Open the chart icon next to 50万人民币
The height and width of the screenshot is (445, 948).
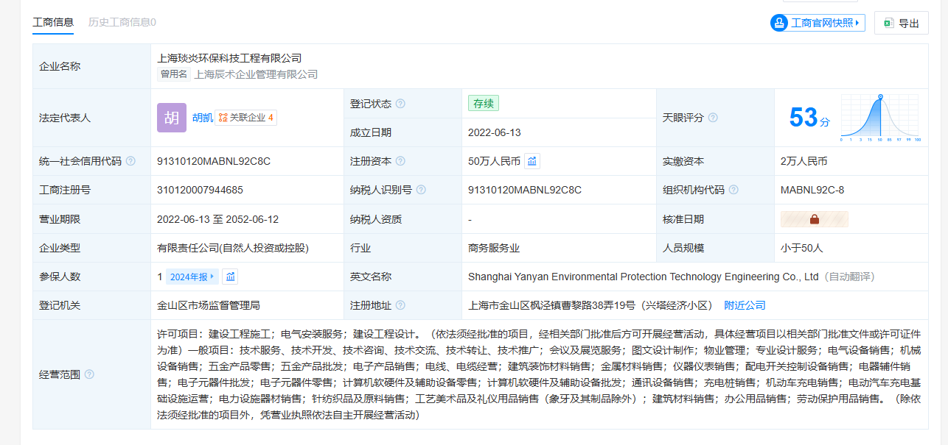click(x=532, y=161)
